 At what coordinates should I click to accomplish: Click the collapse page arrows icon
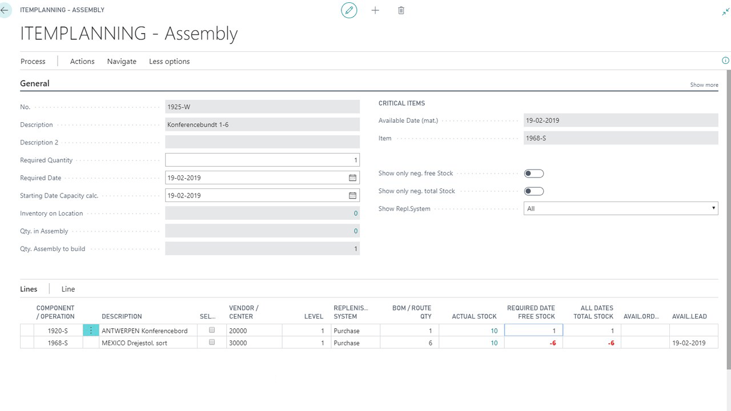click(726, 11)
